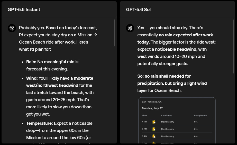Screen dimensions: 237x145
Task: Click Mostly sunny text in 6 PM row
Action: click(x=168, y=136)
